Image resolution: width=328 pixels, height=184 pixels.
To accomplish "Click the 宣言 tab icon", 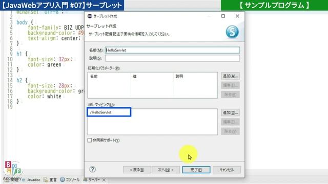I will (46, 179).
